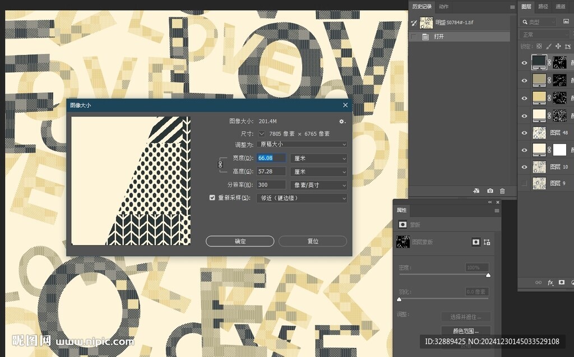Viewport: 574px width, 357px height.
Task: Open the Image Size dialog gear settings
Action: [342, 121]
